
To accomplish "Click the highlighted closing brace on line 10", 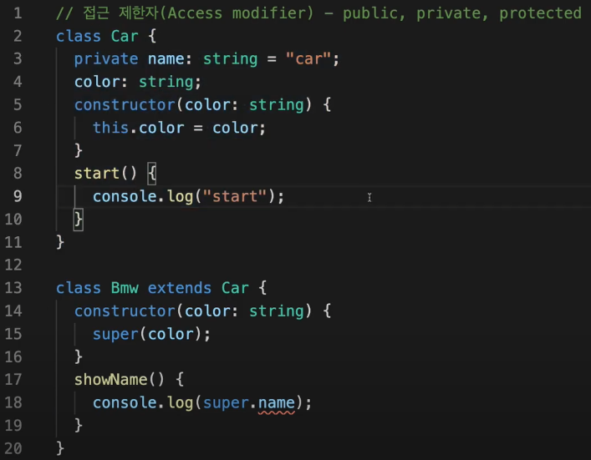I will pos(79,220).
